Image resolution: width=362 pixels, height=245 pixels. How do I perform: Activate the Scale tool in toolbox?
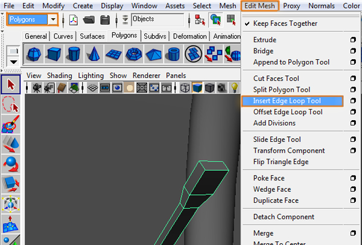(x=11, y=184)
